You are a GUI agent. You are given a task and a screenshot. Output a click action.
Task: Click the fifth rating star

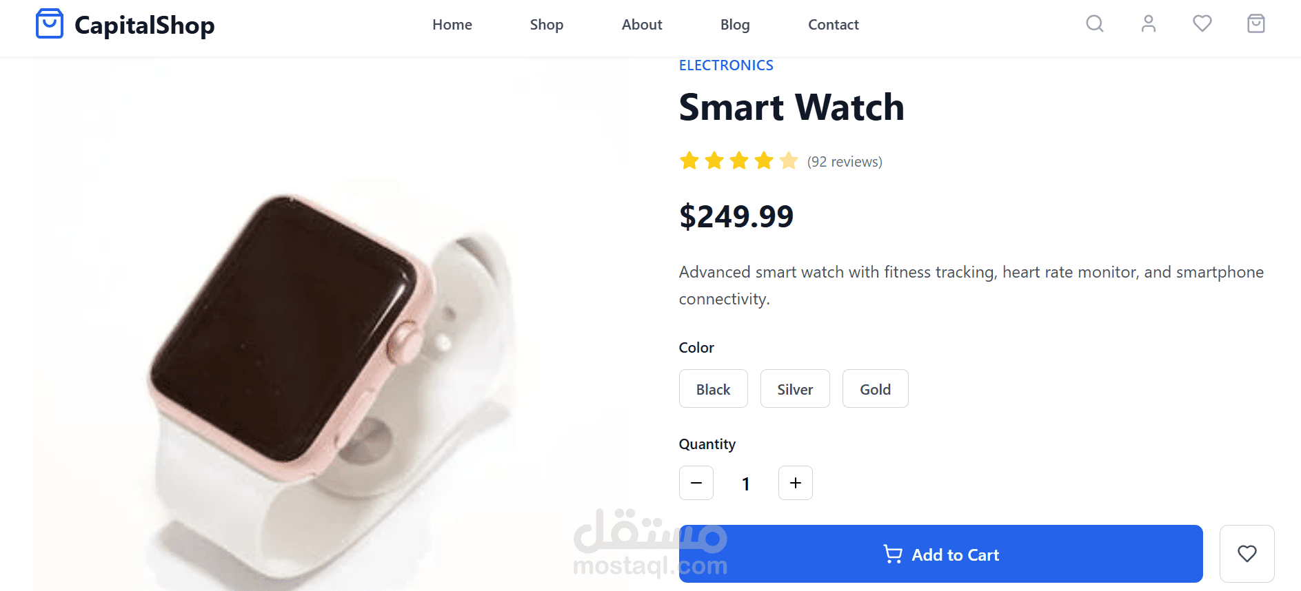pyautogui.click(x=789, y=161)
